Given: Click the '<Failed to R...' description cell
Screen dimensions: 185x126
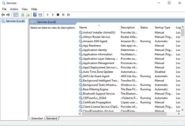Looking at the screenshot, I should 129,98.
